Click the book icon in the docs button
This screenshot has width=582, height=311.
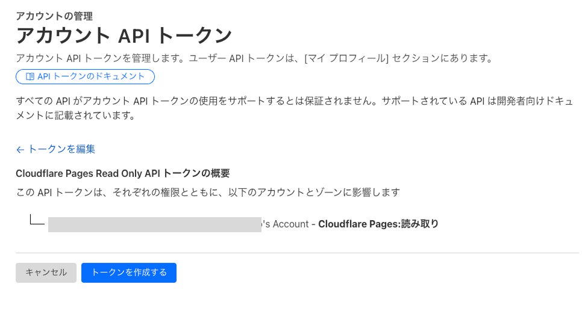(x=30, y=76)
